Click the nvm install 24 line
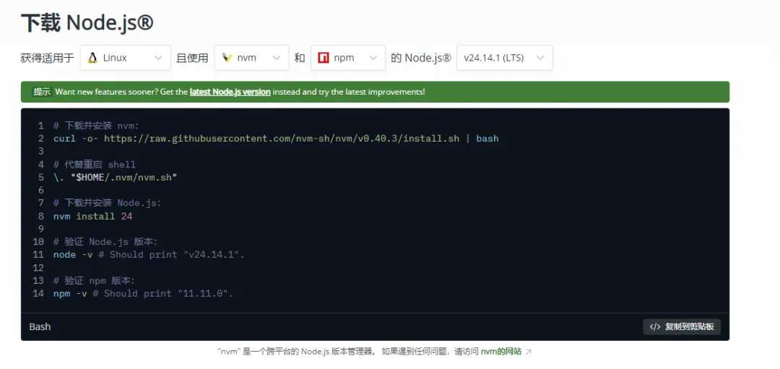 (x=92, y=217)
